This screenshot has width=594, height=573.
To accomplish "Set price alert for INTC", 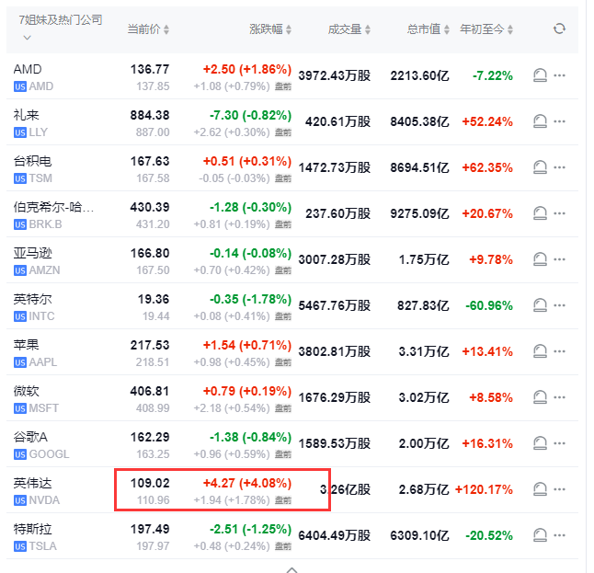I will 540,305.
